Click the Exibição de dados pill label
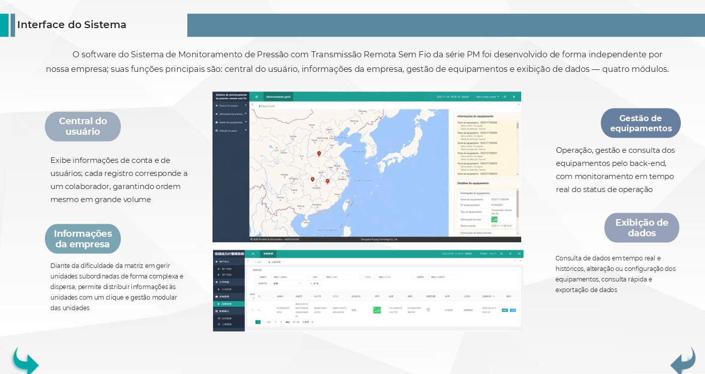The height and width of the screenshot is (374, 705). (642, 228)
